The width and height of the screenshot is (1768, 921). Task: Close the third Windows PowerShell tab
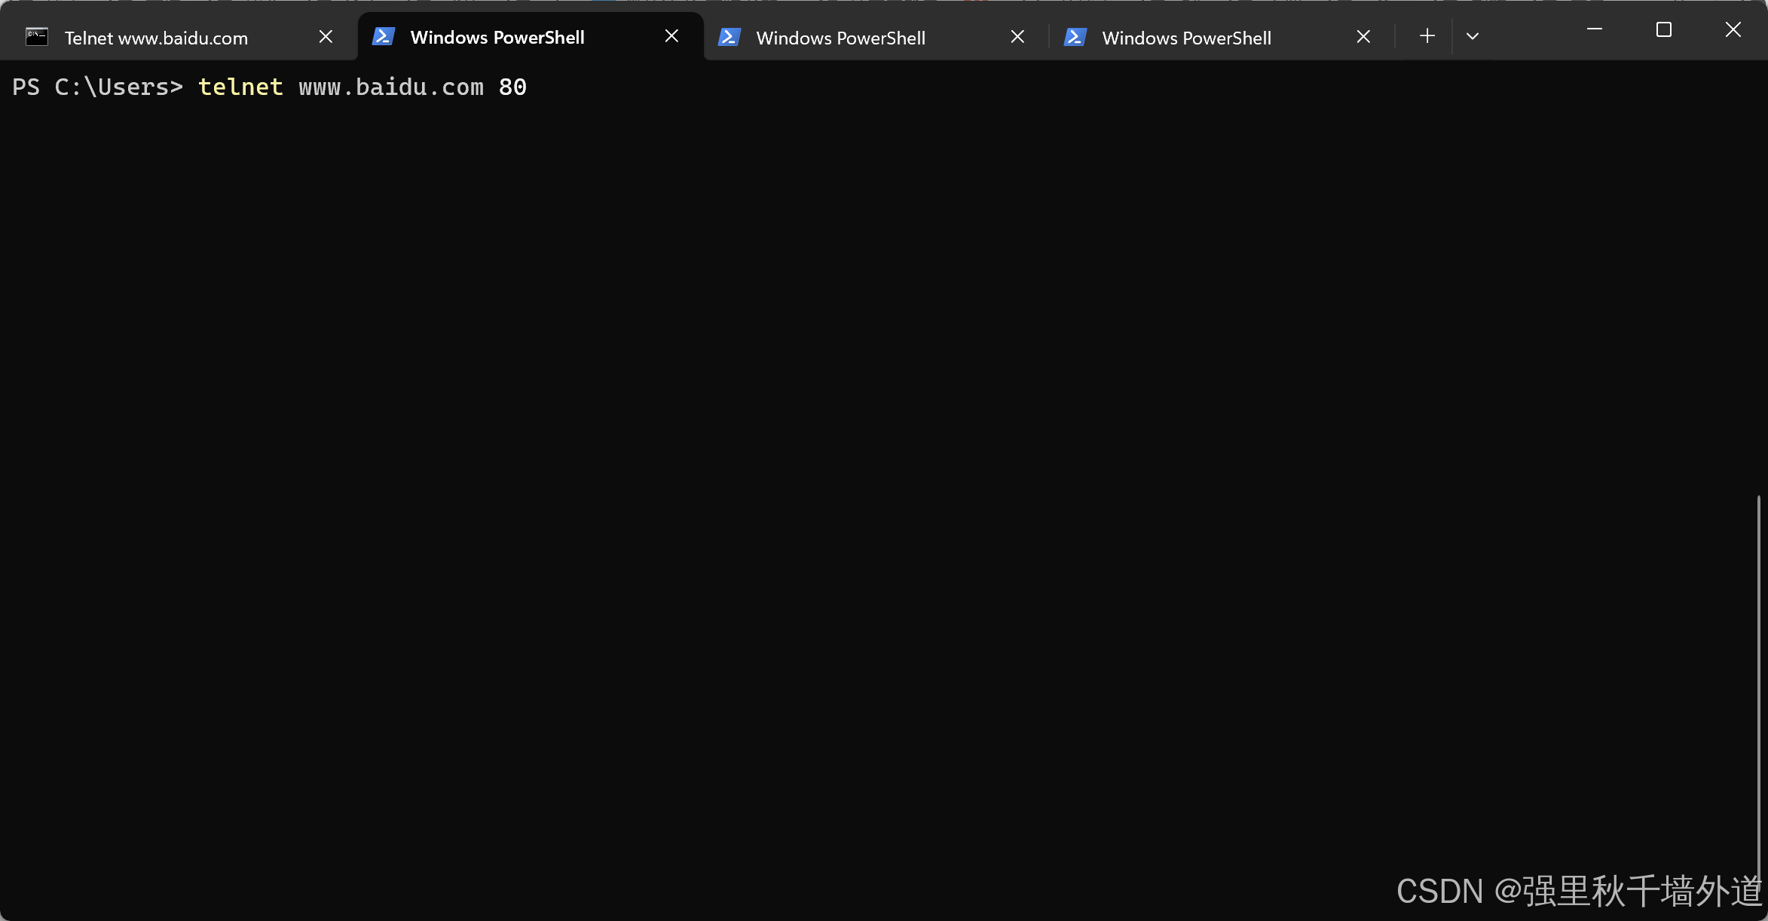(x=1017, y=37)
